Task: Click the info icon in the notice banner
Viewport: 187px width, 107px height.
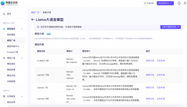Action: [38, 27]
